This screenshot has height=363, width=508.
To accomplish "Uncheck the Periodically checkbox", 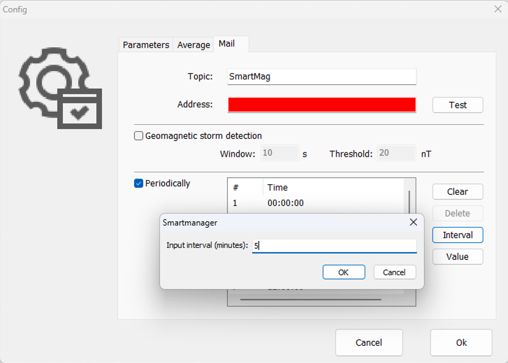I will pos(138,183).
